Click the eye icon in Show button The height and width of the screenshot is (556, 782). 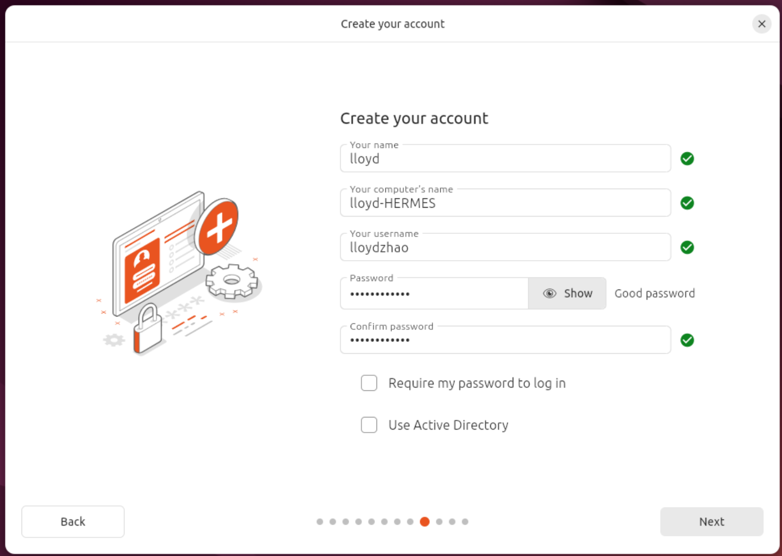pos(549,293)
